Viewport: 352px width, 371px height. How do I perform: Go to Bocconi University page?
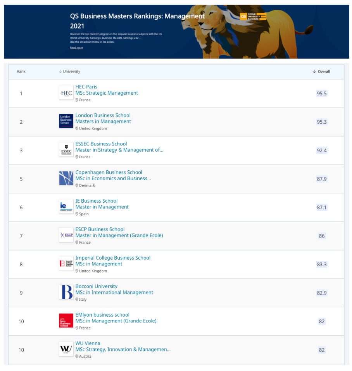coord(97,286)
